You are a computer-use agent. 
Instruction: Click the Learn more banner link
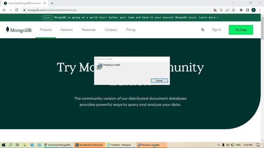[209, 17]
